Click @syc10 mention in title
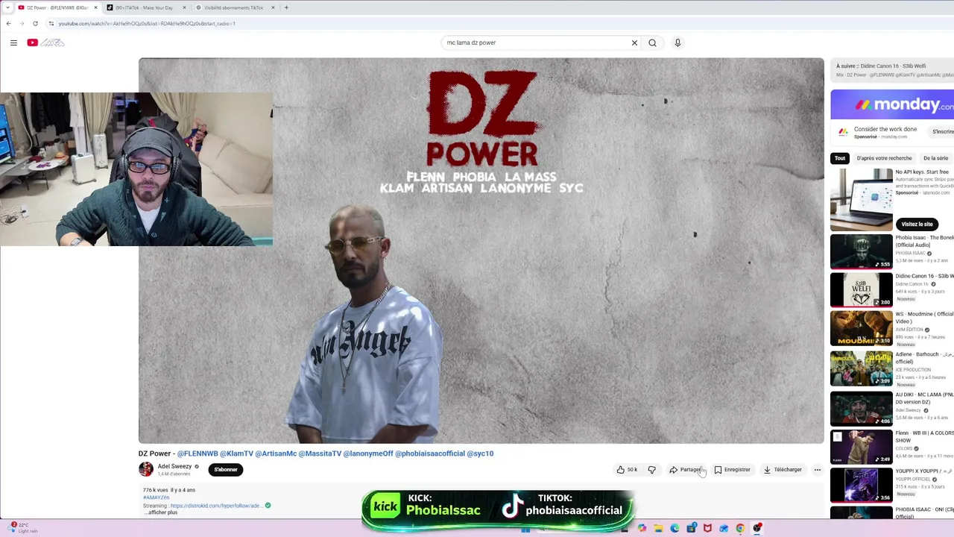The width and height of the screenshot is (954, 537). click(x=480, y=453)
